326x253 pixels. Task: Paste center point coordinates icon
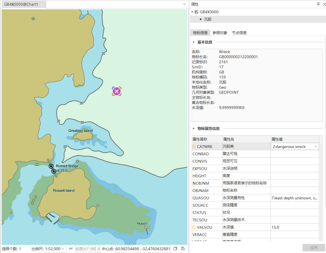[x=183, y=248]
